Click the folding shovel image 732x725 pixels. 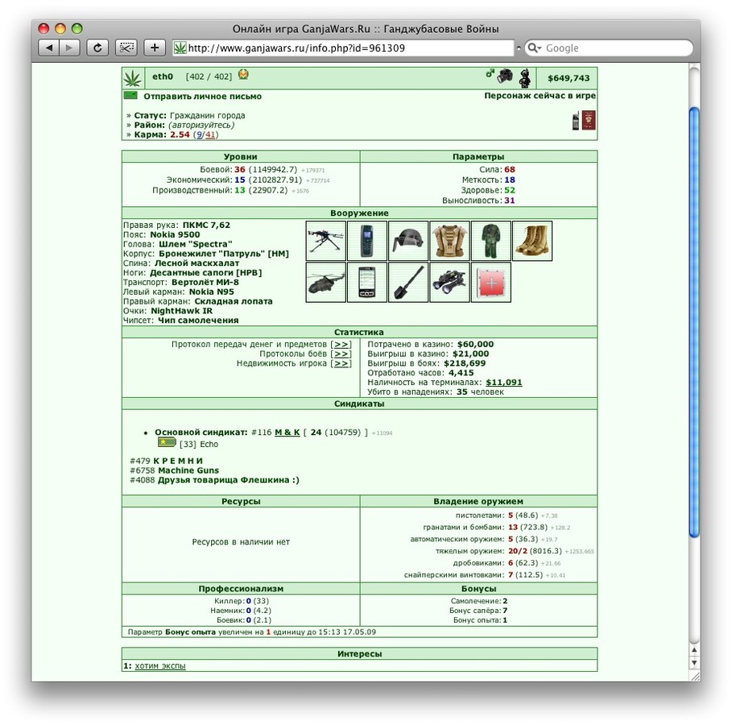[408, 282]
